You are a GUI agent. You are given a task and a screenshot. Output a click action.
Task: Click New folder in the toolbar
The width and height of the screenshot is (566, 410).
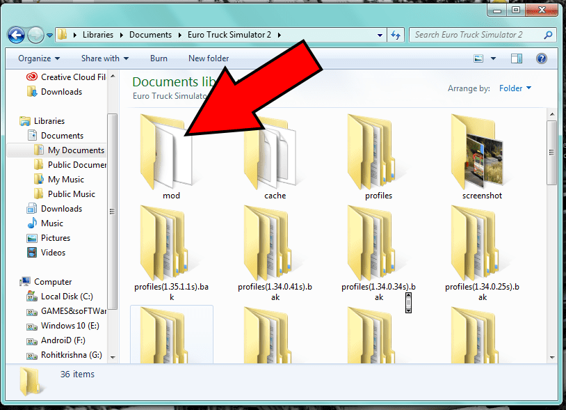pyautogui.click(x=209, y=58)
